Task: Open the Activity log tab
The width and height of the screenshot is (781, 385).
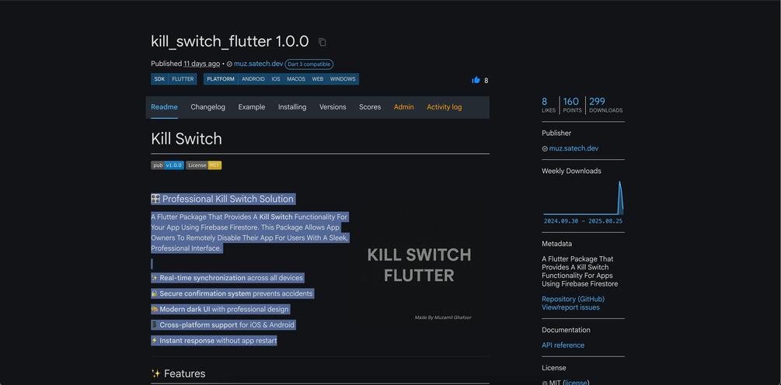Action: coord(445,107)
